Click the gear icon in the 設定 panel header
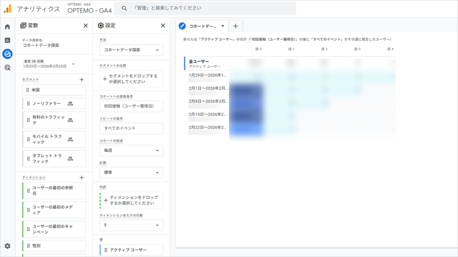This screenshot has width=458, height=257. pos(102,25)
